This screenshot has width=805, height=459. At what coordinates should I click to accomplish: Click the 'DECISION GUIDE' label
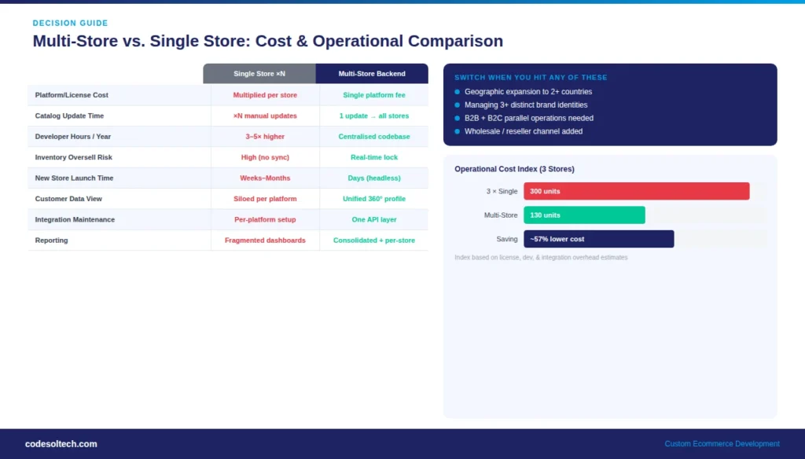coord(70,23)
